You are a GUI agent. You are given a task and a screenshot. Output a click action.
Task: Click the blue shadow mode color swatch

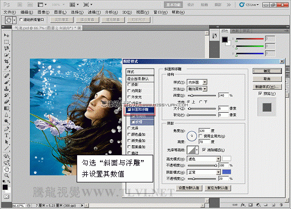coord(227,172)
